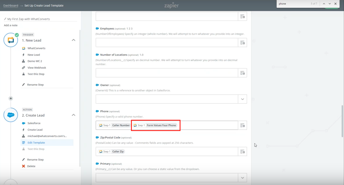Open Edit Template item
Viewport: 344px width, 185px height.
pyautogui.click(x=47, y=142)
